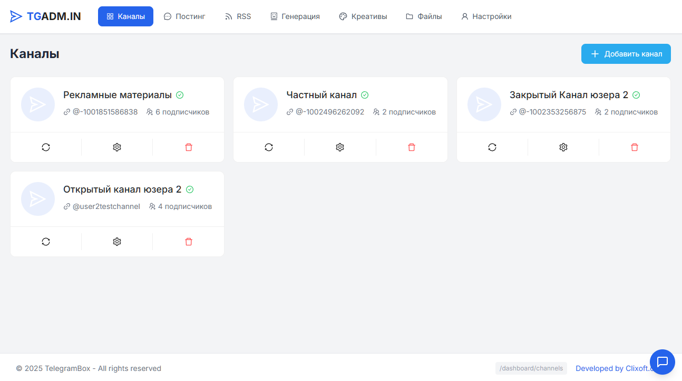The width and height of the screenshot is (682, 381).
Task: Delete the Частный канал channel
Action: (412, 147)
